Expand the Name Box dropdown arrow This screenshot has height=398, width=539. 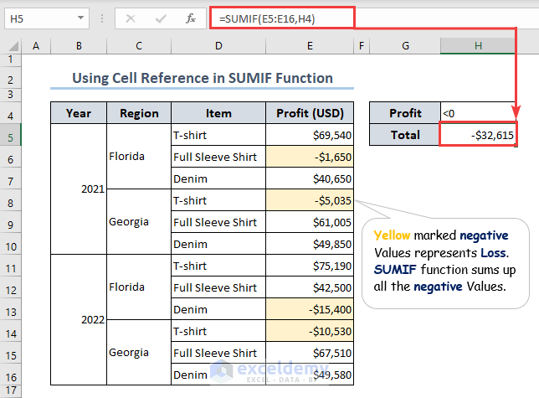tap(81, 18)
